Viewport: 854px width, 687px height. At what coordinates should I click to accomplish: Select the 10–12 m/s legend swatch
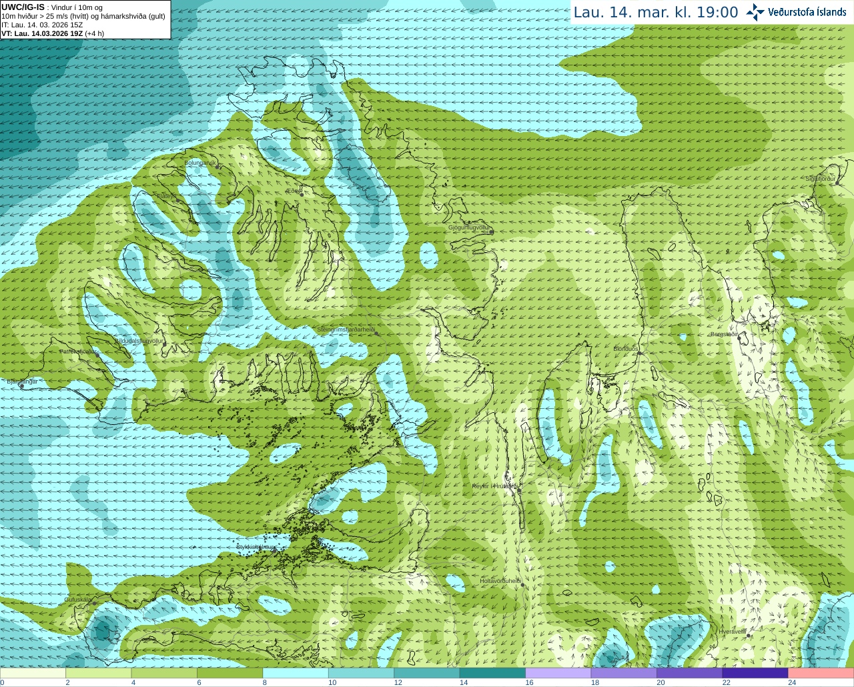click(x=361, y=672)
